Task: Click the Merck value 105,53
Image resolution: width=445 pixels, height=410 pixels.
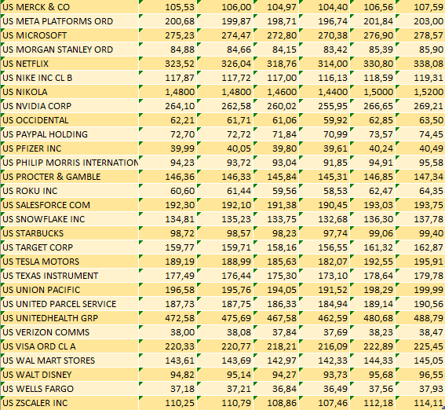Action: coord(168,7)
